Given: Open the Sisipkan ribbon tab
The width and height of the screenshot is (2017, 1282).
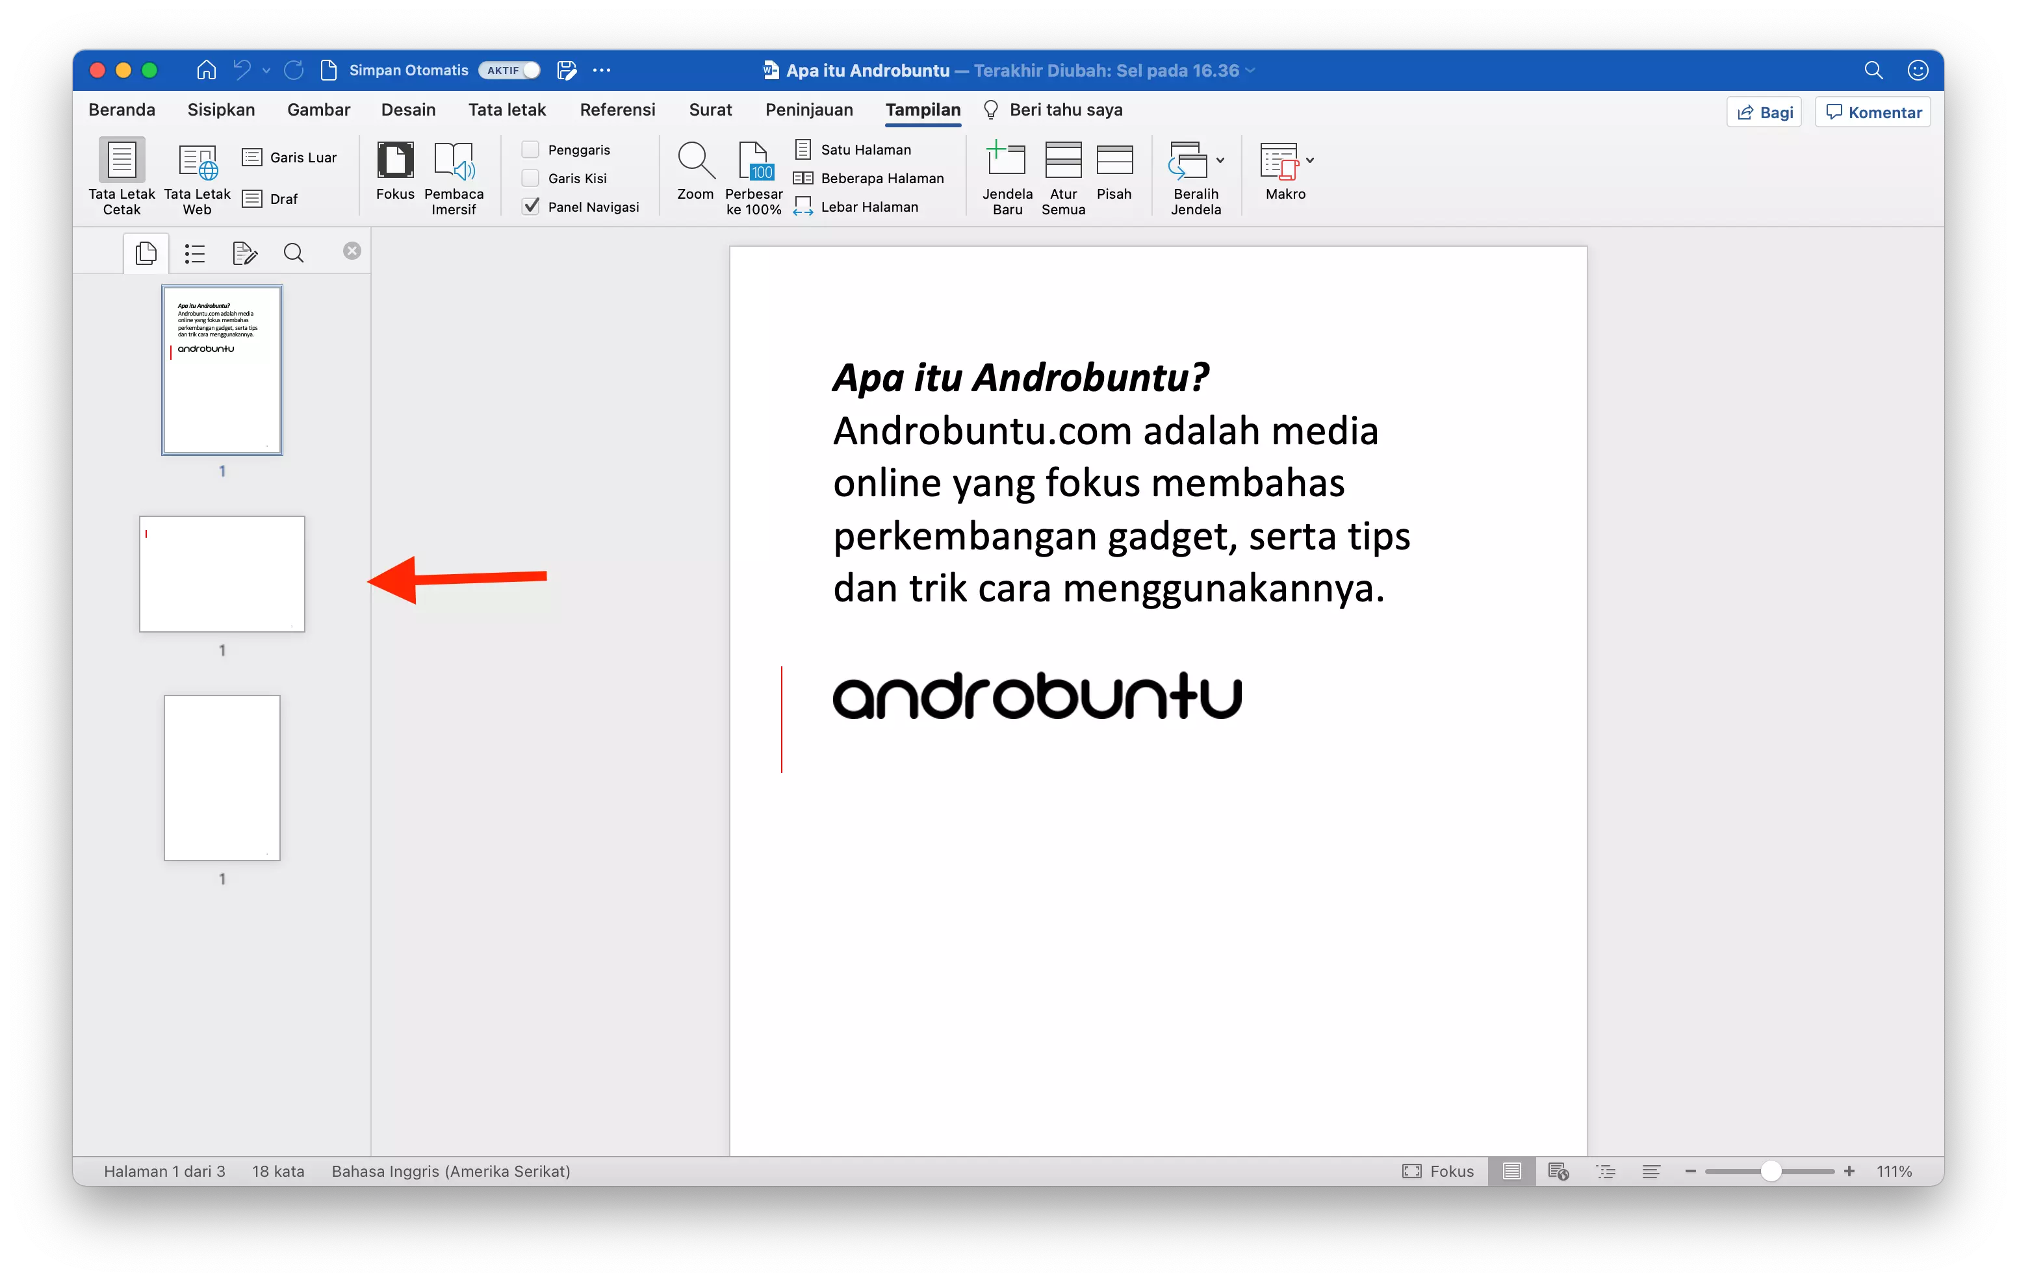Looking at the screenshot, I should coord(220,110).
